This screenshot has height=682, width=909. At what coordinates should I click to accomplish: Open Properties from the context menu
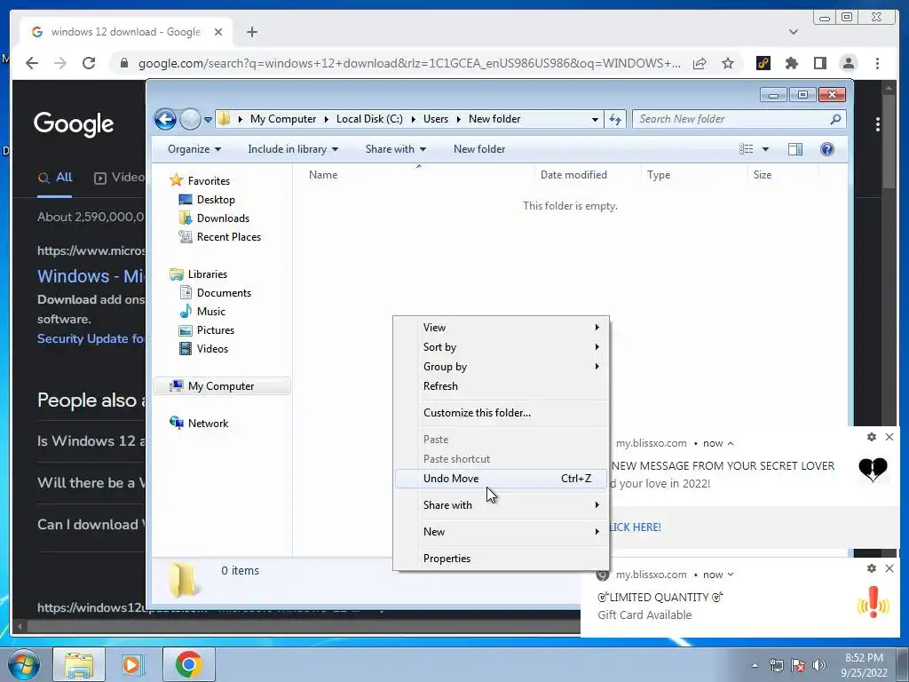[x=501, y=559]
